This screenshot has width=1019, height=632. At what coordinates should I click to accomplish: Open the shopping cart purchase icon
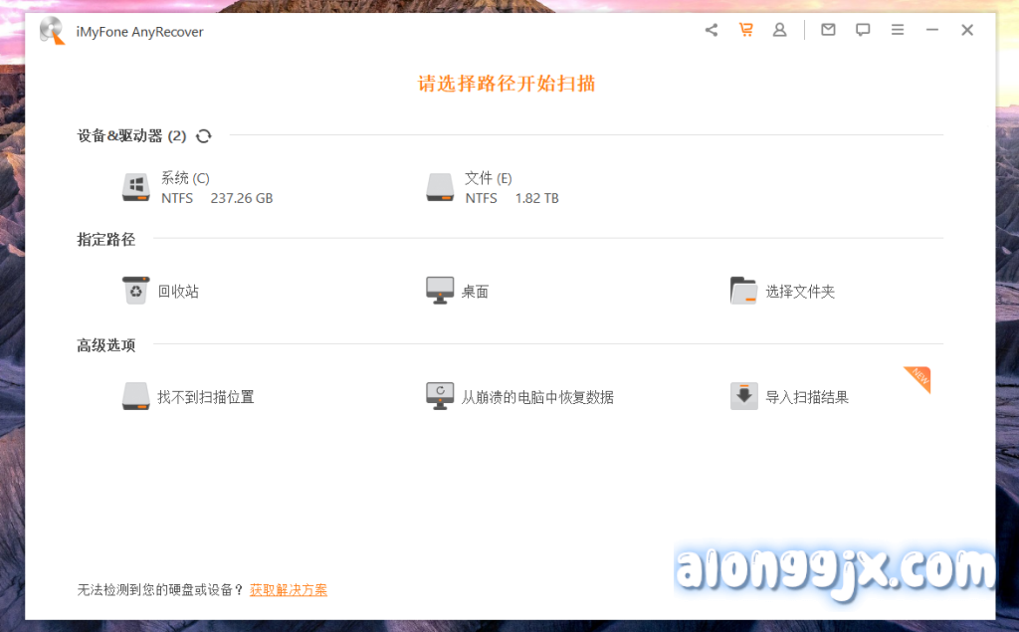coord(745,30)
